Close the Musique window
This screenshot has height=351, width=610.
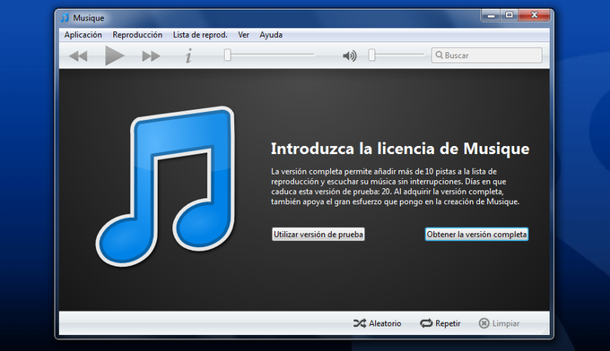coord(534,15)
